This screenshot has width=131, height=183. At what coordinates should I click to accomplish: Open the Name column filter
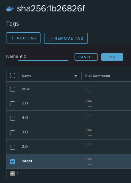click(x=76, y=76)
